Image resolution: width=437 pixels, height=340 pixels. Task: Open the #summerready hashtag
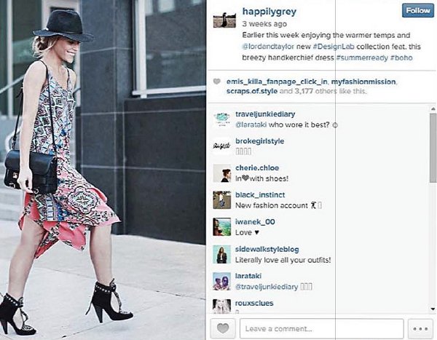362,58
